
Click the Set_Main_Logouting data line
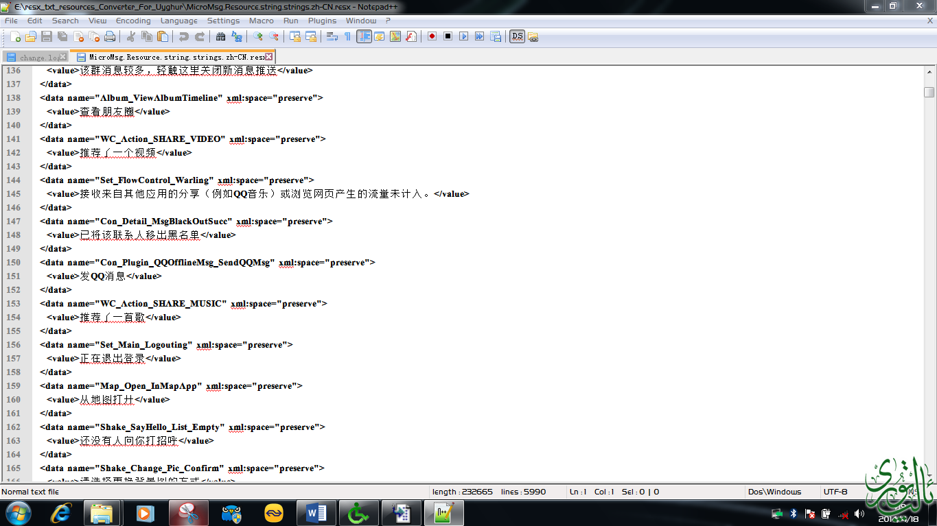(x=166, y=344)
